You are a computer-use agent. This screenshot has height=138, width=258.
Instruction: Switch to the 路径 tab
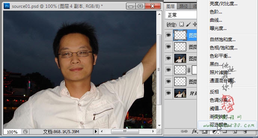pos(184,6)
